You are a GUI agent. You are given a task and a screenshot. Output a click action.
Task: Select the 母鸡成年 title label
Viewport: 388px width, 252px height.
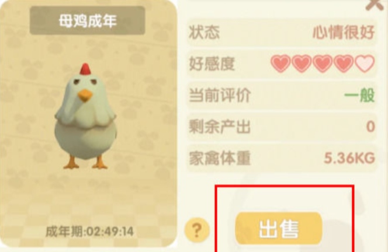point(87,20)
